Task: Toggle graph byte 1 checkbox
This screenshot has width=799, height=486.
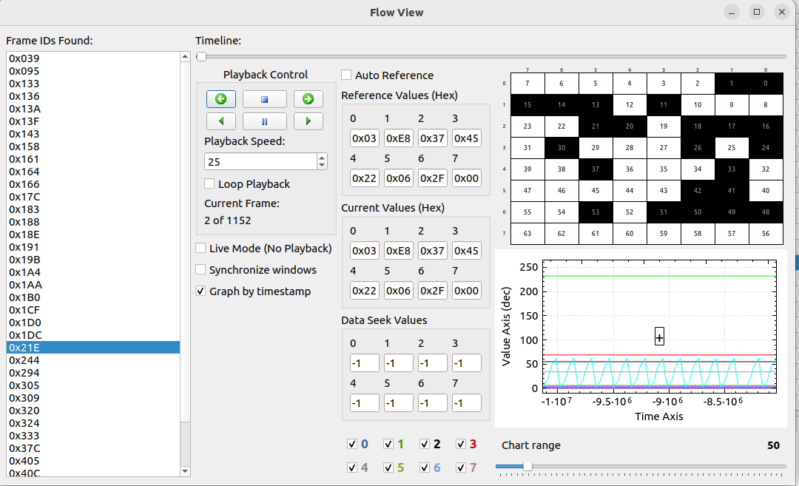Action: 388,444
